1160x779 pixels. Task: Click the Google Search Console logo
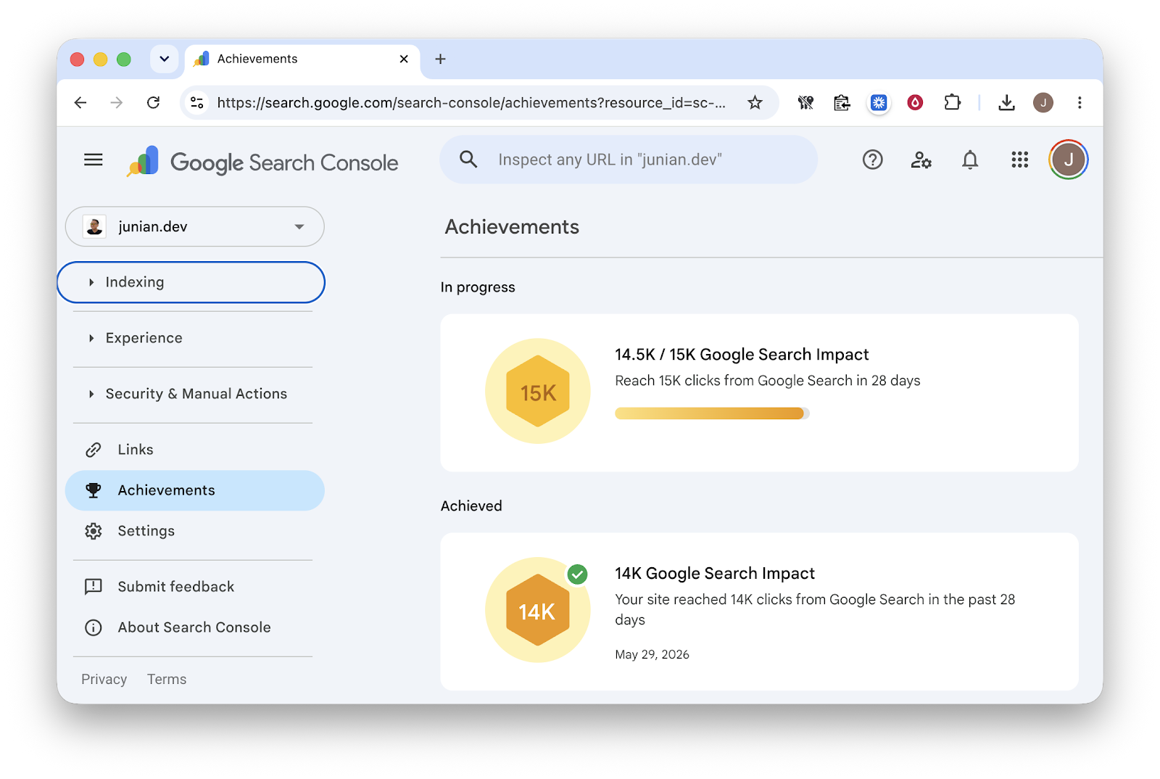click(262, 162)
